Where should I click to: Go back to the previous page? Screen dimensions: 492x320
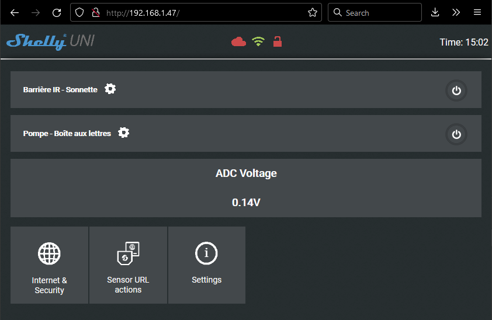tap(15, 12)
